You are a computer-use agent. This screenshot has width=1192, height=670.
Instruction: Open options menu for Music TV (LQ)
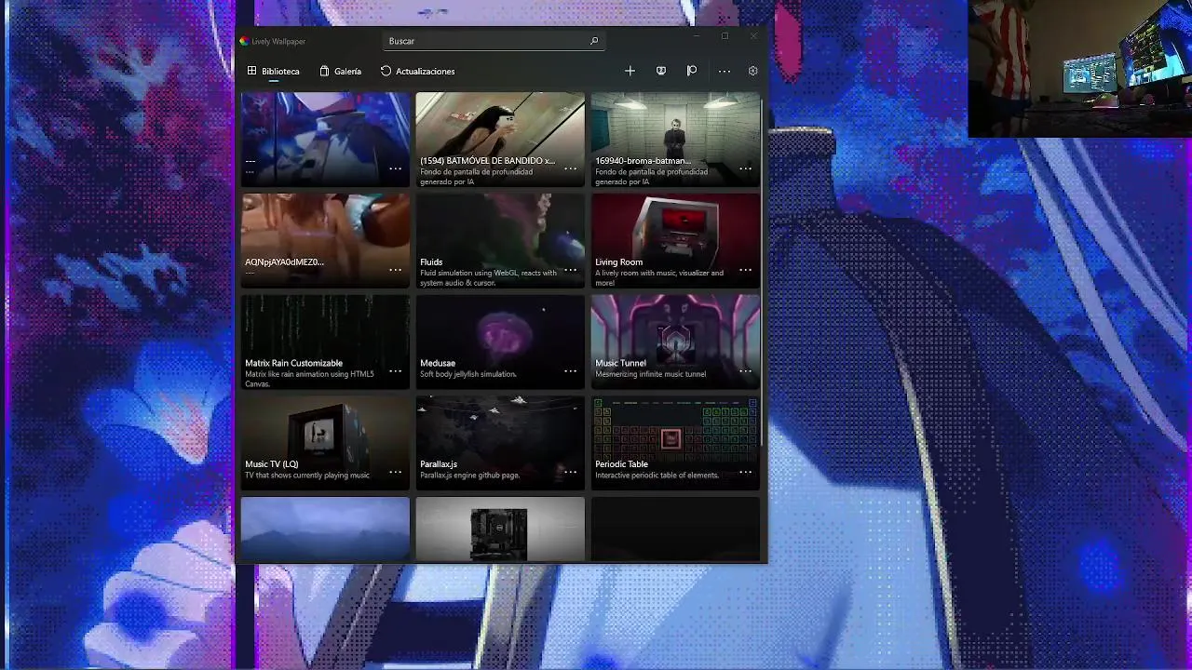pos(395,472)
